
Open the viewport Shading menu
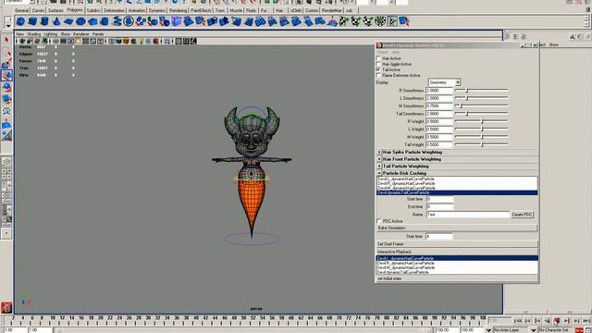pyautogui.click(x=33, y=34)
